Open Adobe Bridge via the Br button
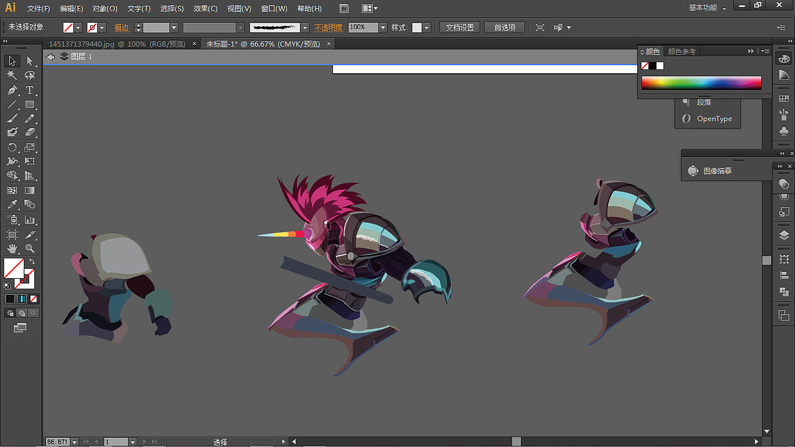795x447 pixels. [x=345, y=9]
